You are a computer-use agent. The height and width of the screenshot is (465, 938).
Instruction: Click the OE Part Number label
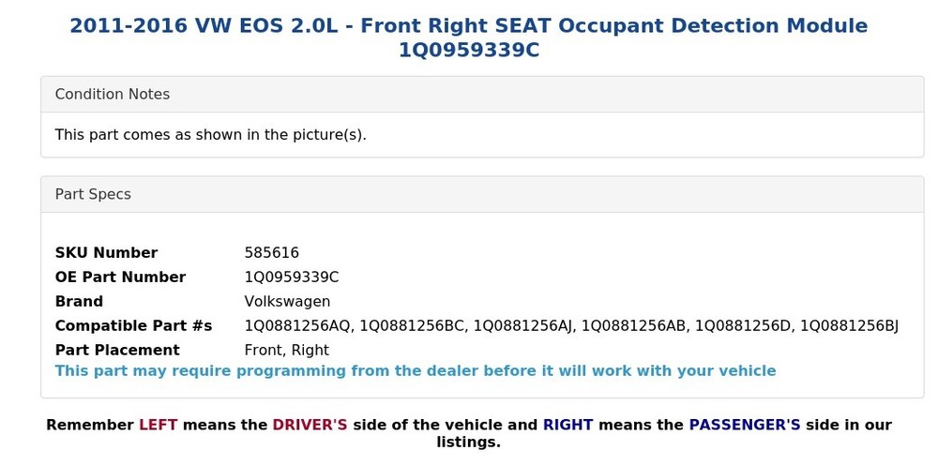pyautogui.click(x=120, y=277)
